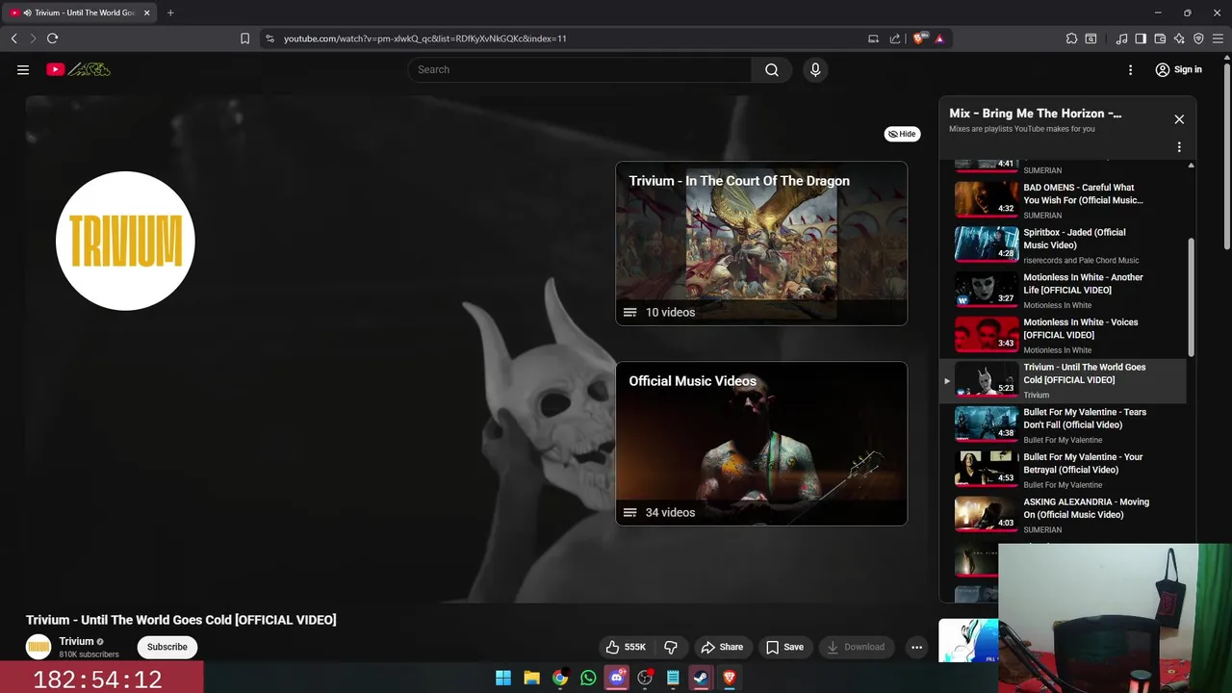This screenshot has height=693, width=1232.
Task: Open the Brave main menu
Action: pos(1219,38)
